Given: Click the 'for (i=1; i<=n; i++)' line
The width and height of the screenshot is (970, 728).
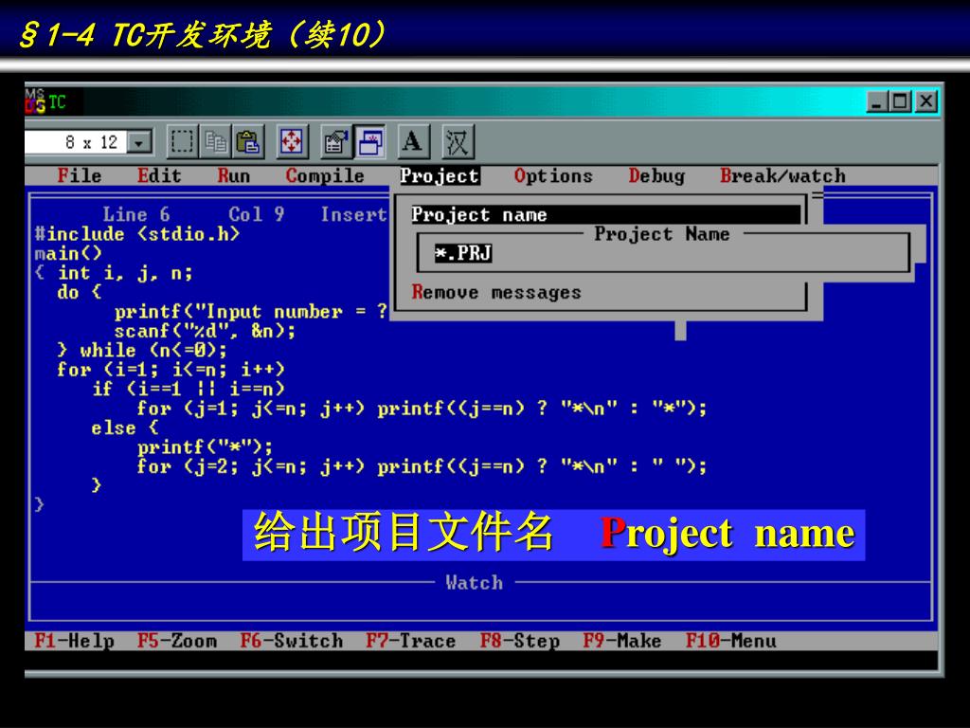Looking at the screenshot, I should [x=171, y=370].
